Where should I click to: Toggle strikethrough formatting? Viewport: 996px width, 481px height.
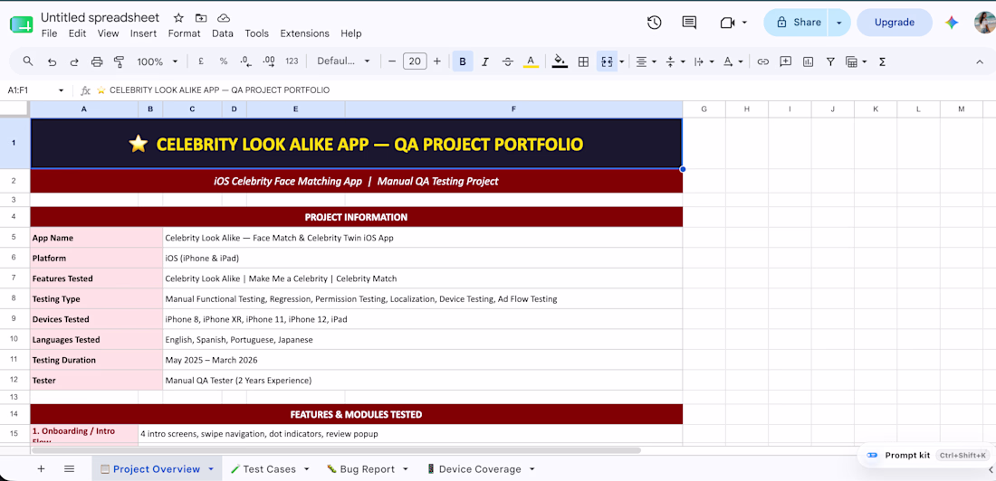508,61
